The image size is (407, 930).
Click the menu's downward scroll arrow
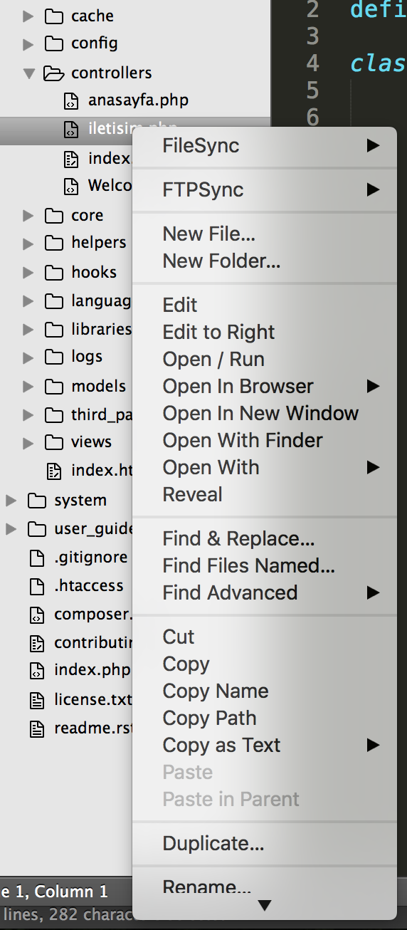pyautogui.click(x=265, y=907)
